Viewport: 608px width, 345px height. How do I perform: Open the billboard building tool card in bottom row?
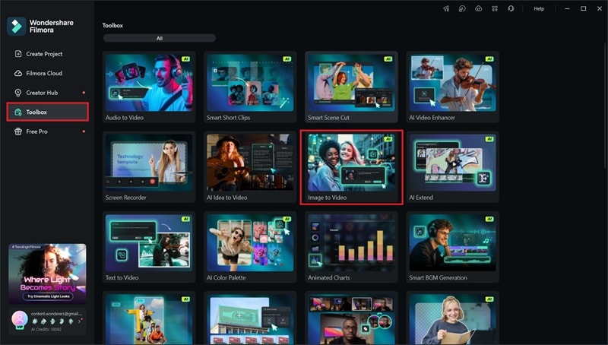(250, 318)
